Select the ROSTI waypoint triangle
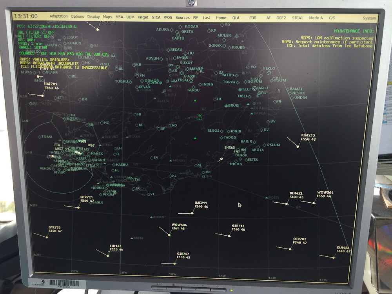The image size is (392, 294). 267,198
